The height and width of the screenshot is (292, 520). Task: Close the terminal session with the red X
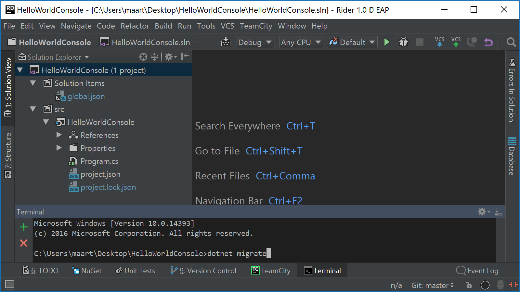[24, 243]
